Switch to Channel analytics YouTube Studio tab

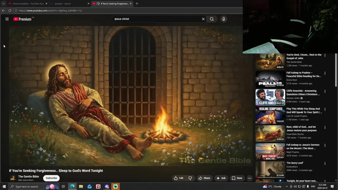[26, 4]
